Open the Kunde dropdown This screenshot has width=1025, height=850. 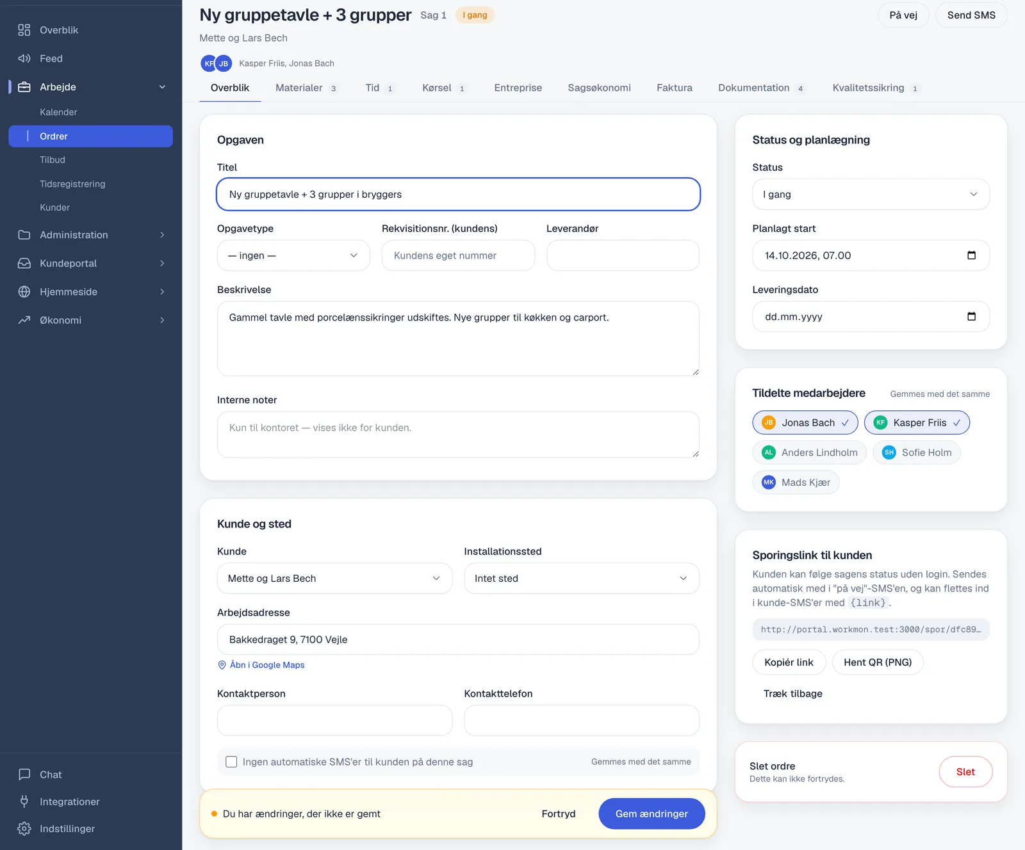(x=334, y=579)
